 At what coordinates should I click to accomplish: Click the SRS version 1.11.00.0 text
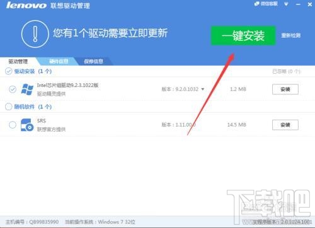(178, 125)
